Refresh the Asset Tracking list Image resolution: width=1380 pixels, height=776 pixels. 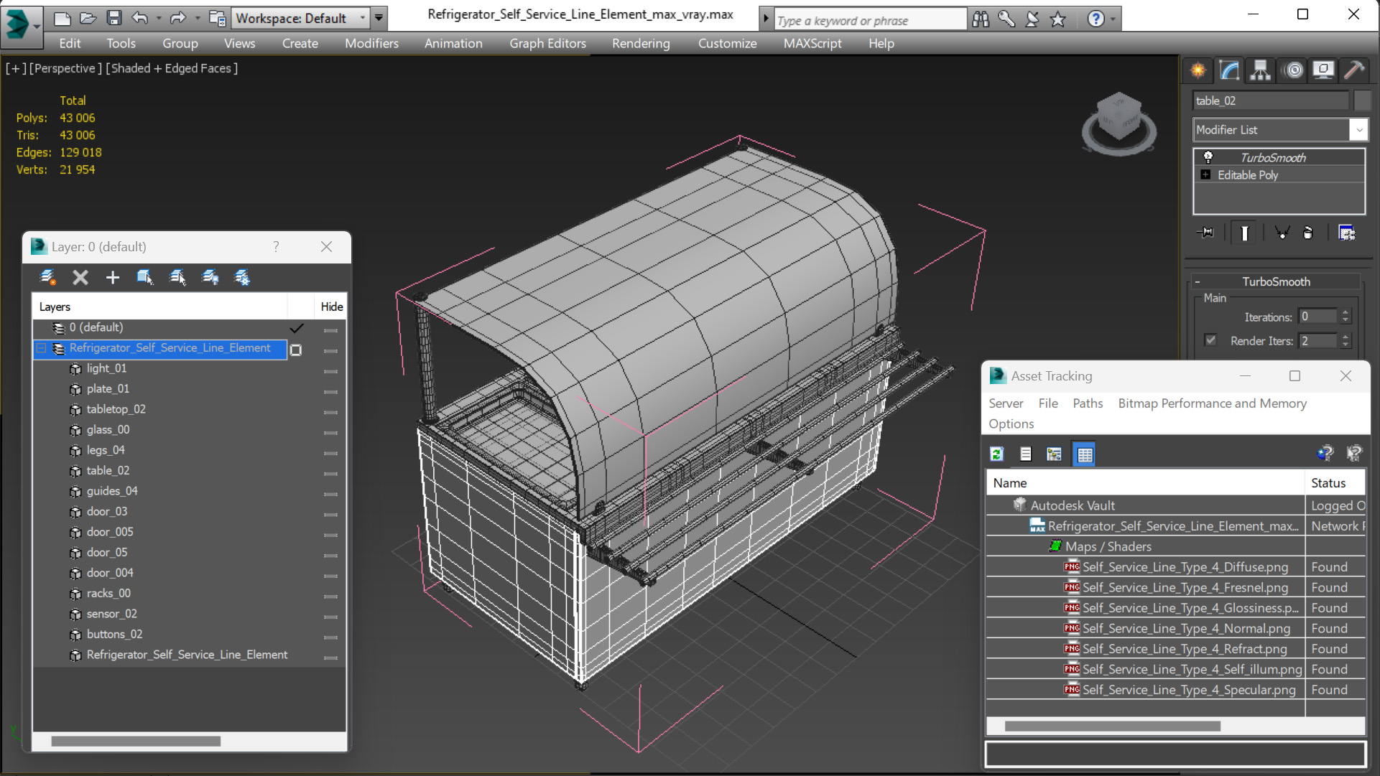pos(996,454)
